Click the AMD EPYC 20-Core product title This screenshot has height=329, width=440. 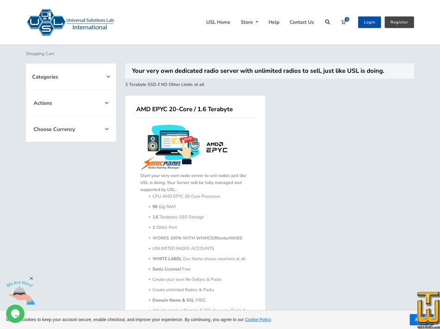[184, 109]
